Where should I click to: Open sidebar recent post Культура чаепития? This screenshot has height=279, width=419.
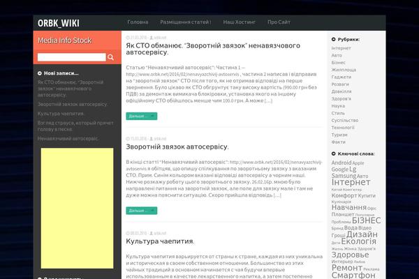coord(61,114)
